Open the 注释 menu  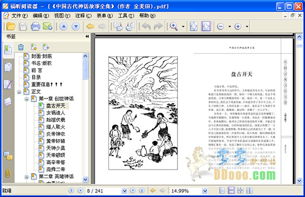point(83,16)
